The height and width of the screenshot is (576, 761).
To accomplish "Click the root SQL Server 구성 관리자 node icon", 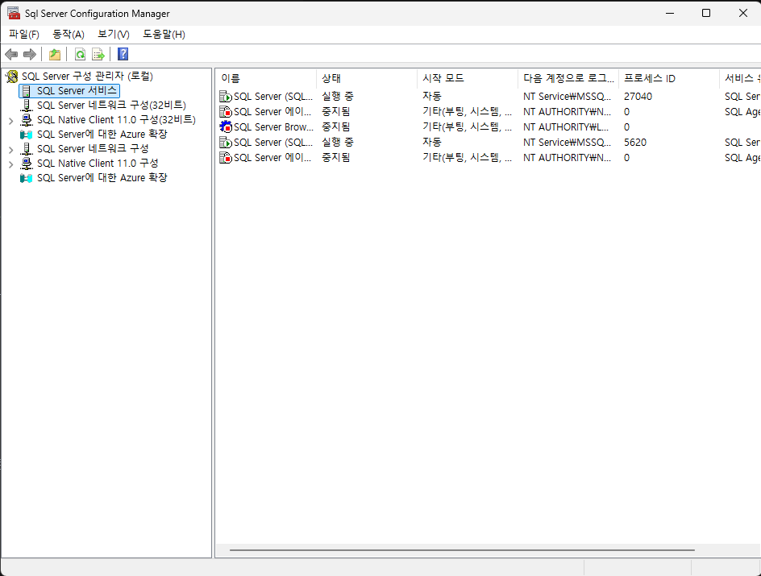I will (11, 76).
